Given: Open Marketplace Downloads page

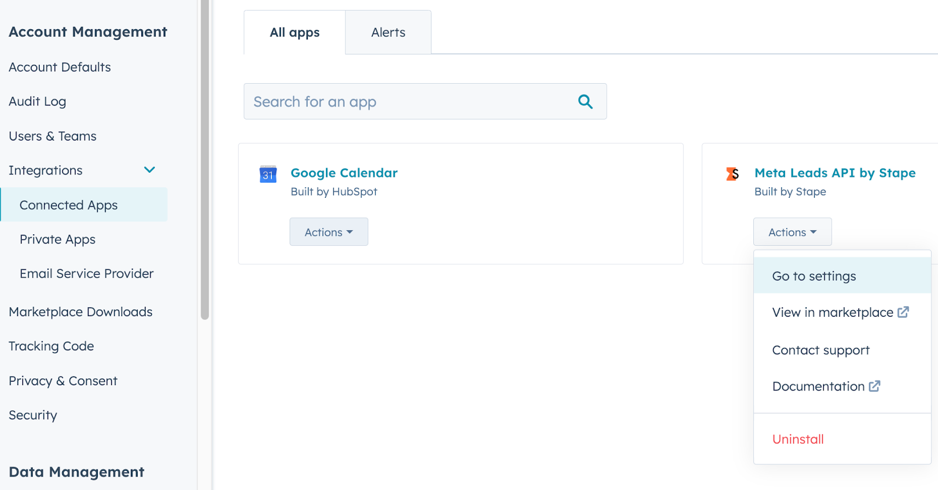Looking at the screenshot, I should [x=81, y=312].
